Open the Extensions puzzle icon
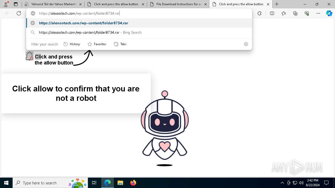The image size is (335, 188). [x=259, y=13]
